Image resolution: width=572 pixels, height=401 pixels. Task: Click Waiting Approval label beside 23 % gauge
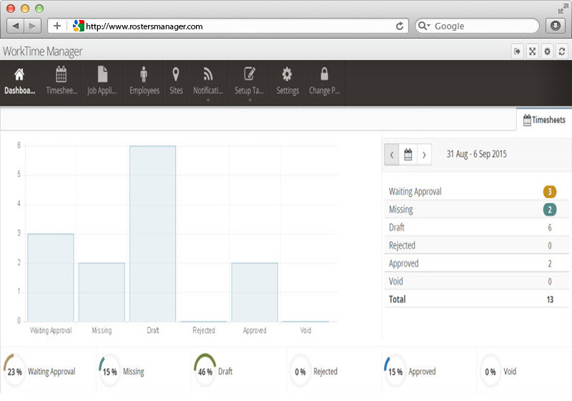coord(51,372)
